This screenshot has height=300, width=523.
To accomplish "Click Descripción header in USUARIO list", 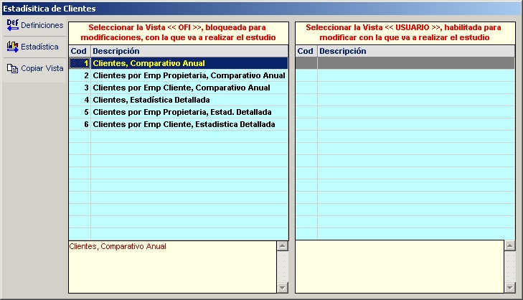I will [416, 51].
